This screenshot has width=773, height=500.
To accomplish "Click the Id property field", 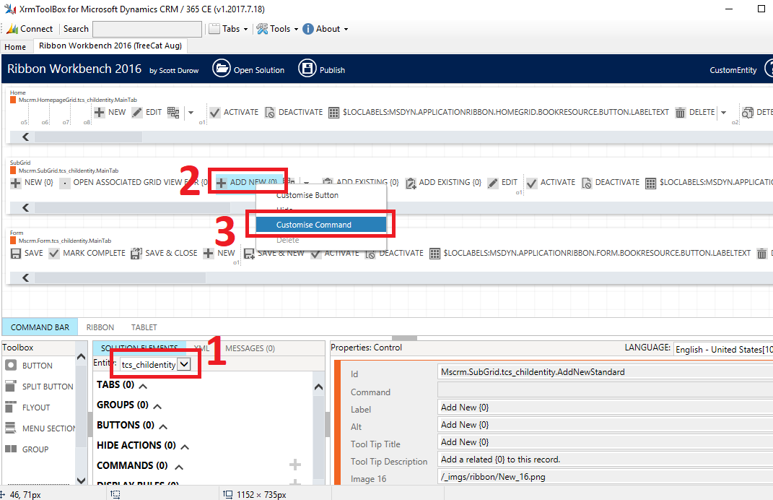I will coord(605,372).
